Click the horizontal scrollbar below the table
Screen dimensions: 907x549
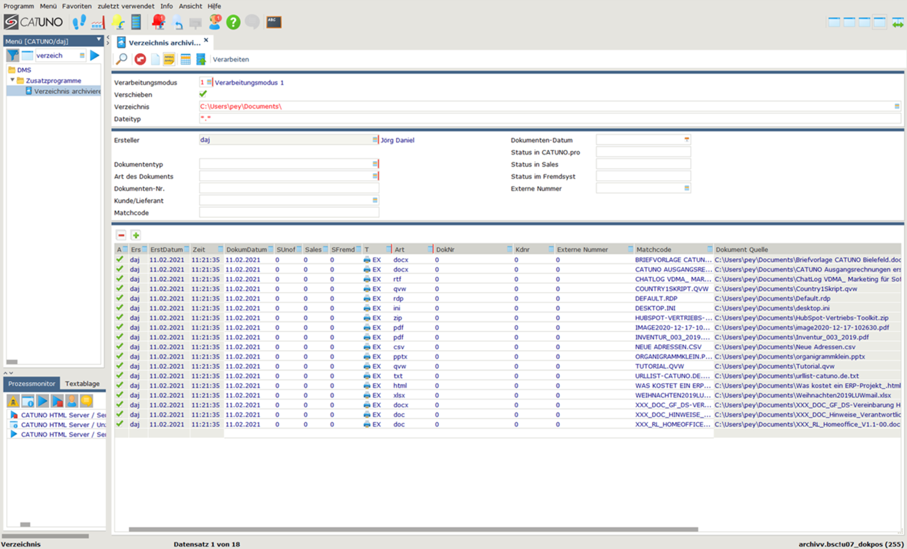[413, 530]
